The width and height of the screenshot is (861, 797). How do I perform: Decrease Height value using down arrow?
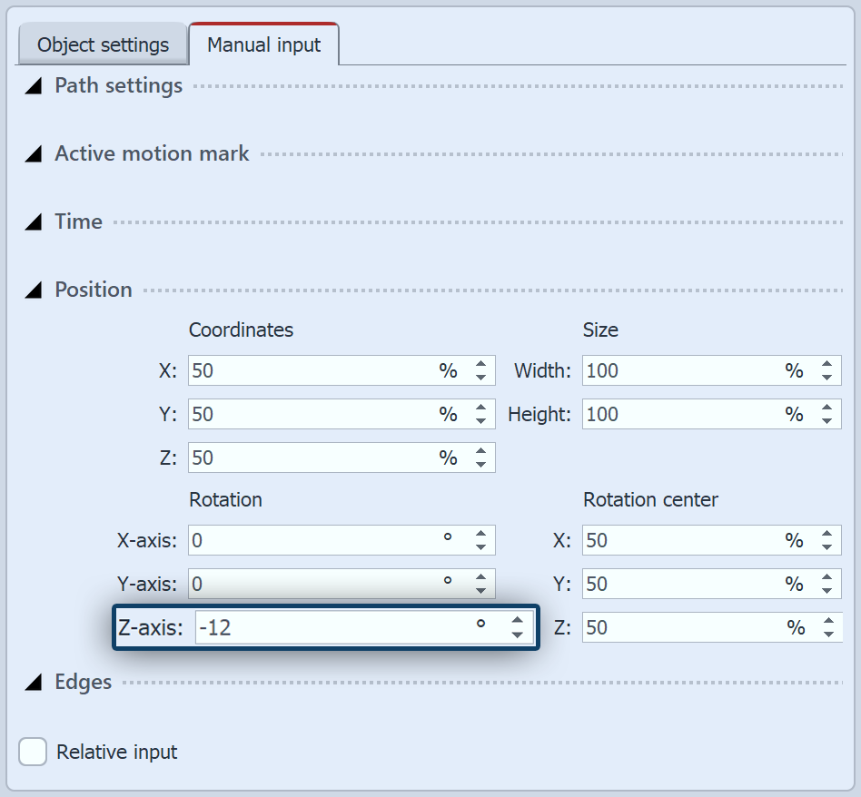pyautogui.click(x=826, y=421)
